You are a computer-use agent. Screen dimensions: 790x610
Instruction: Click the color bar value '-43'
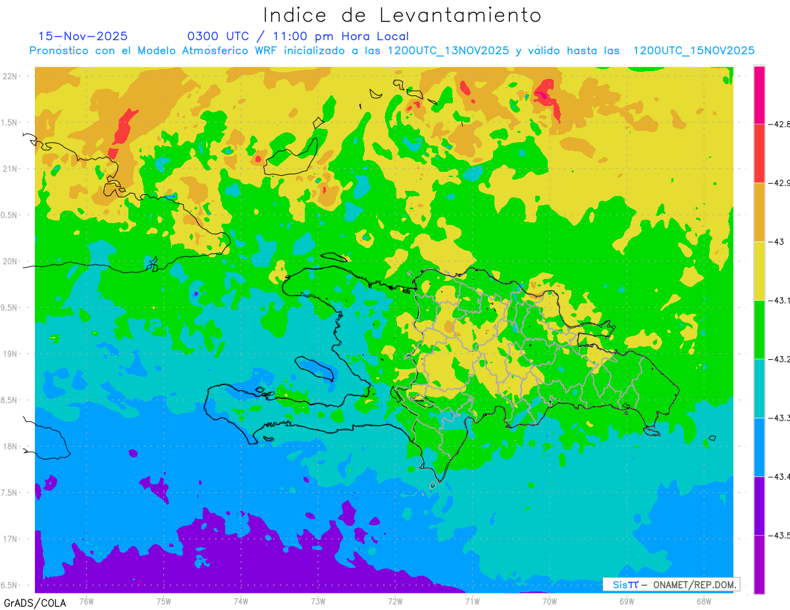pos(776,241)
